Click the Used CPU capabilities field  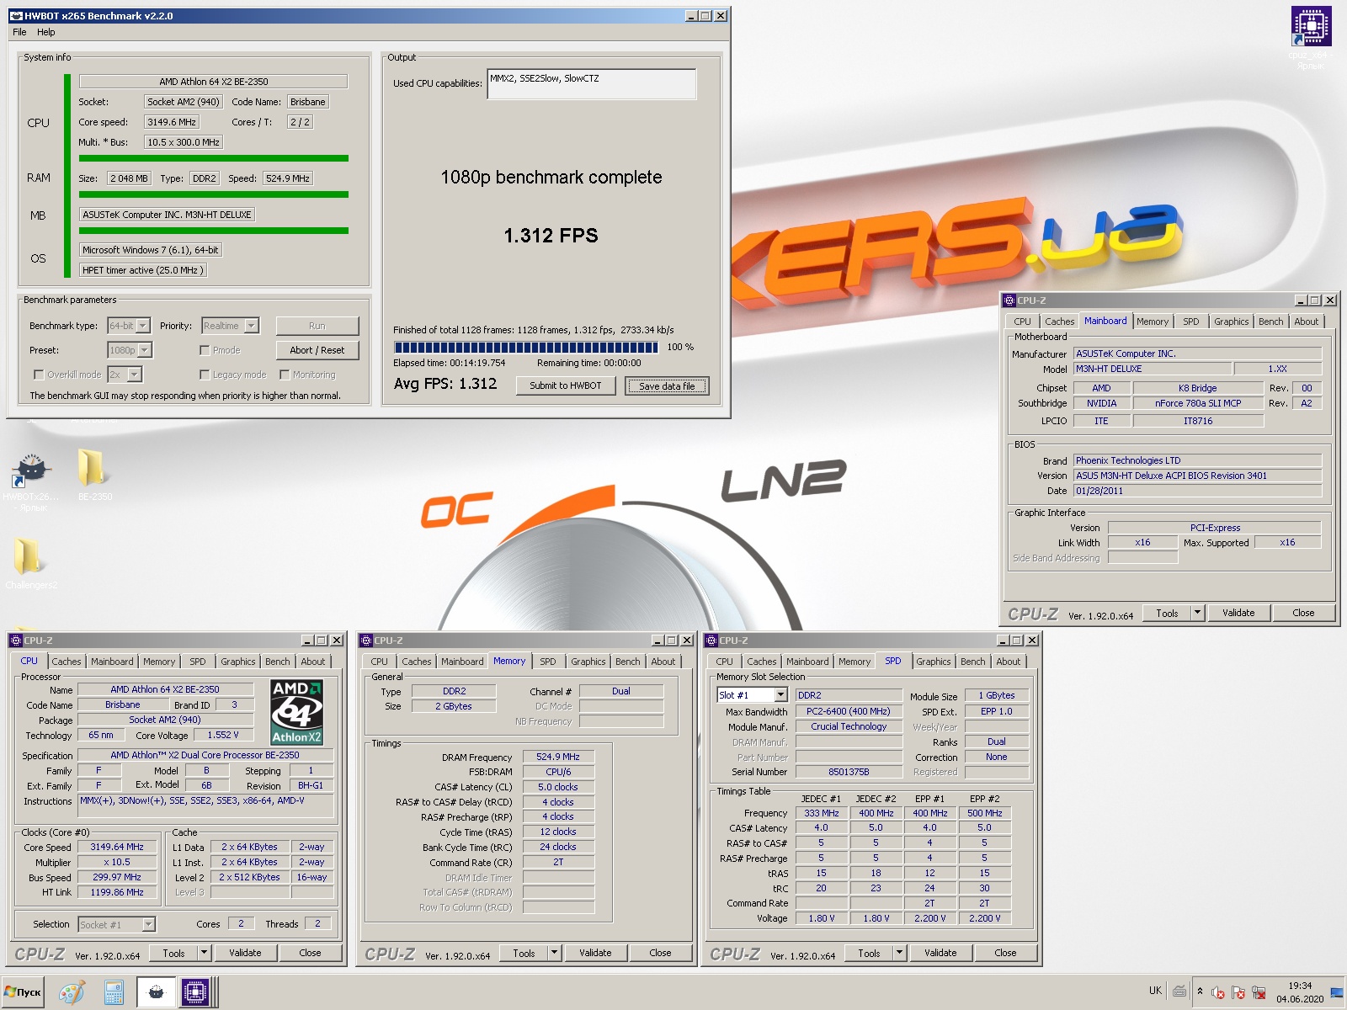coord(591,83)
